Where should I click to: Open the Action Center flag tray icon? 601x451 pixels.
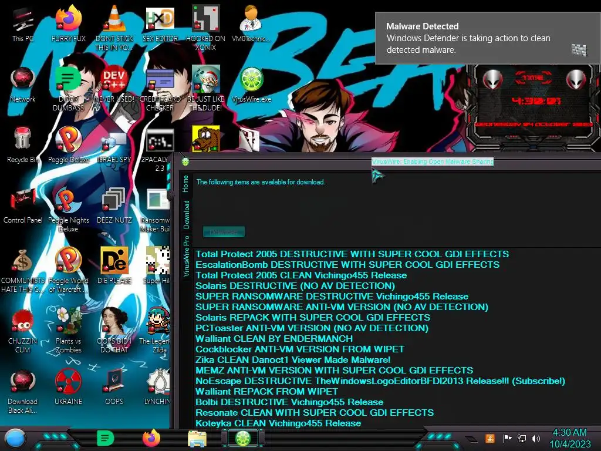507,438
